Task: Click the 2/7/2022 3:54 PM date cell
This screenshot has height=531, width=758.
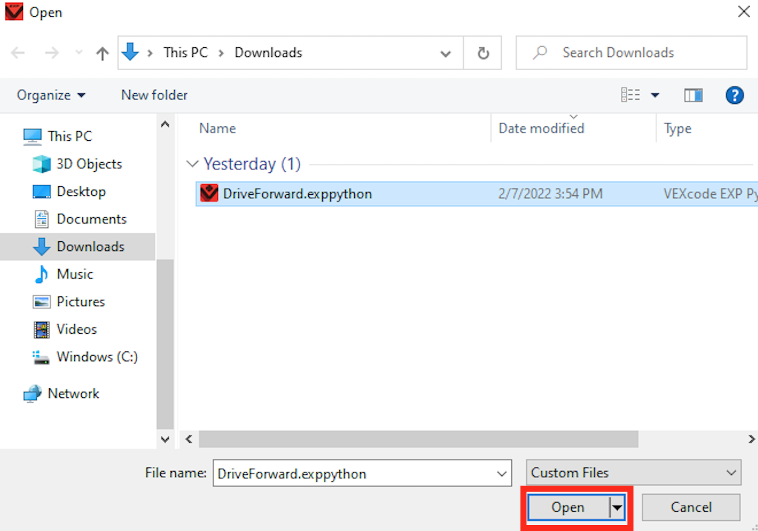Action: 550,194
